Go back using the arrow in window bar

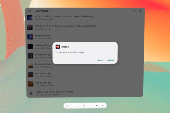(67, 106)
